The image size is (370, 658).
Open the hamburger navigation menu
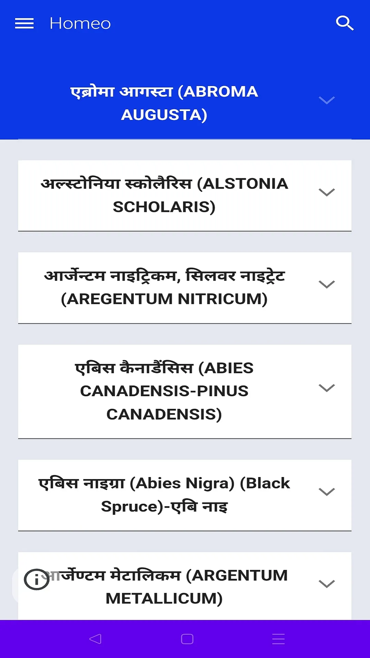point(24,23)
